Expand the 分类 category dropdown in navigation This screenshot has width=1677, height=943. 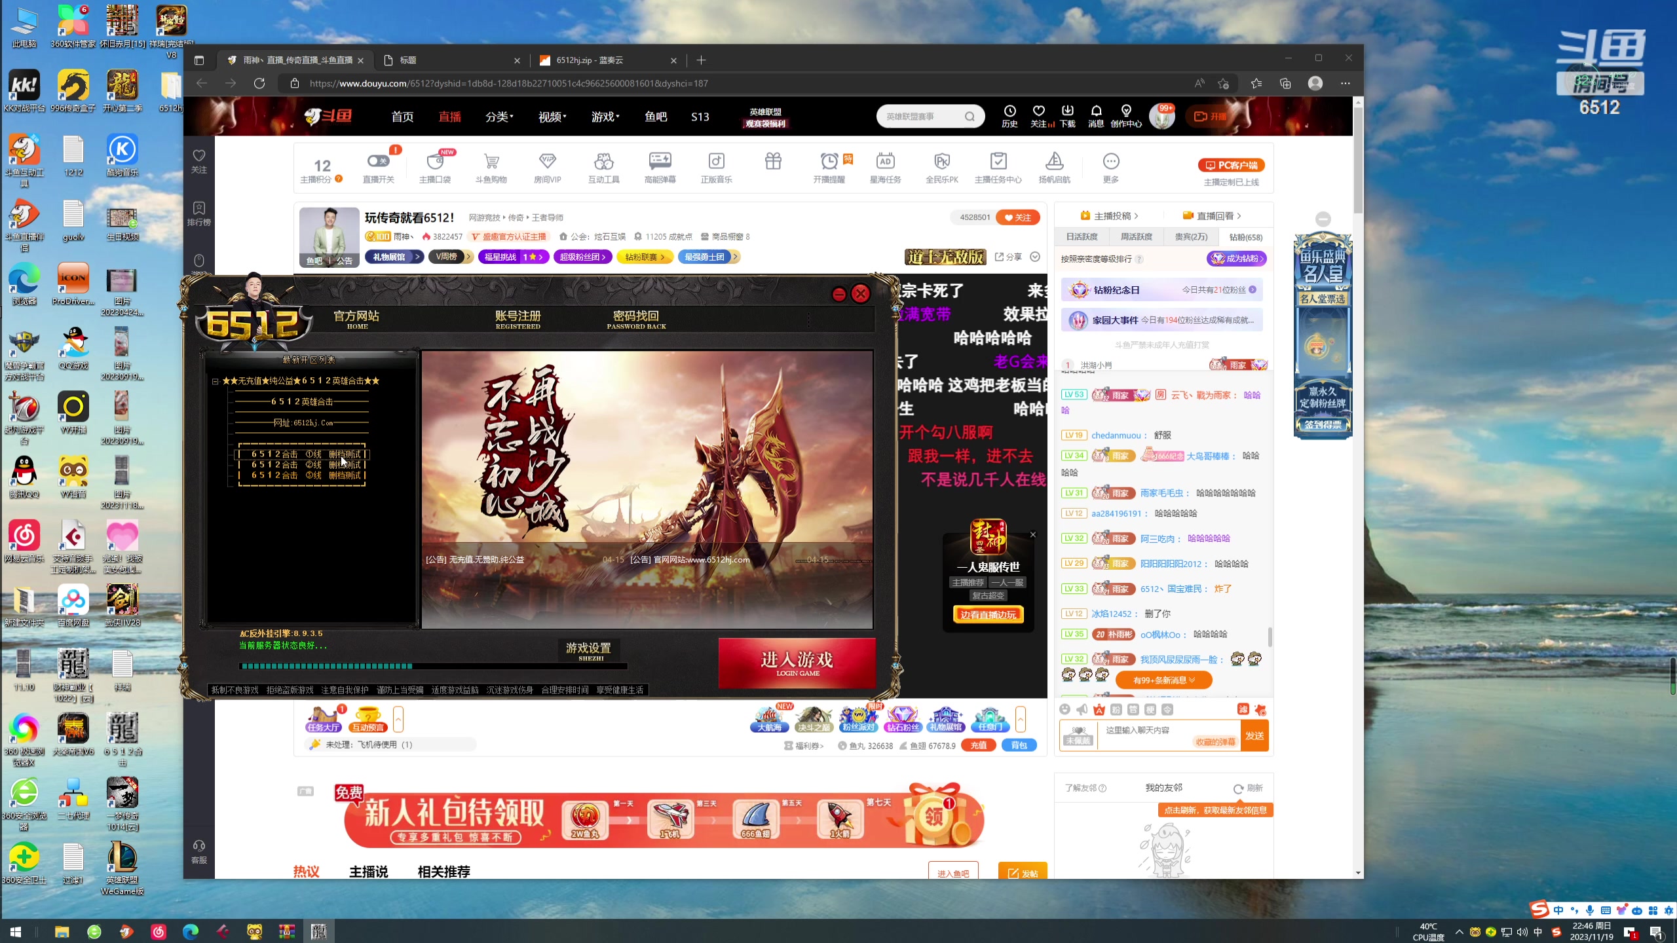[x=499, y=117]
